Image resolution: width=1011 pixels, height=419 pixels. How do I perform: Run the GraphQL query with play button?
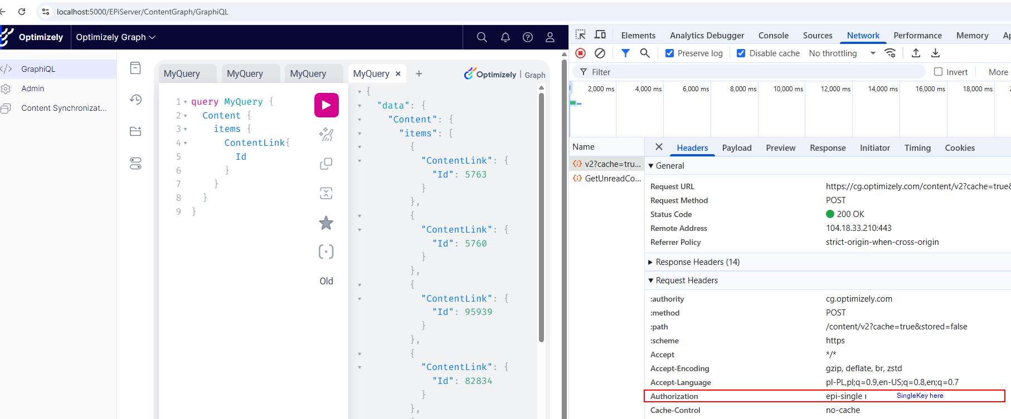point(326,105)
